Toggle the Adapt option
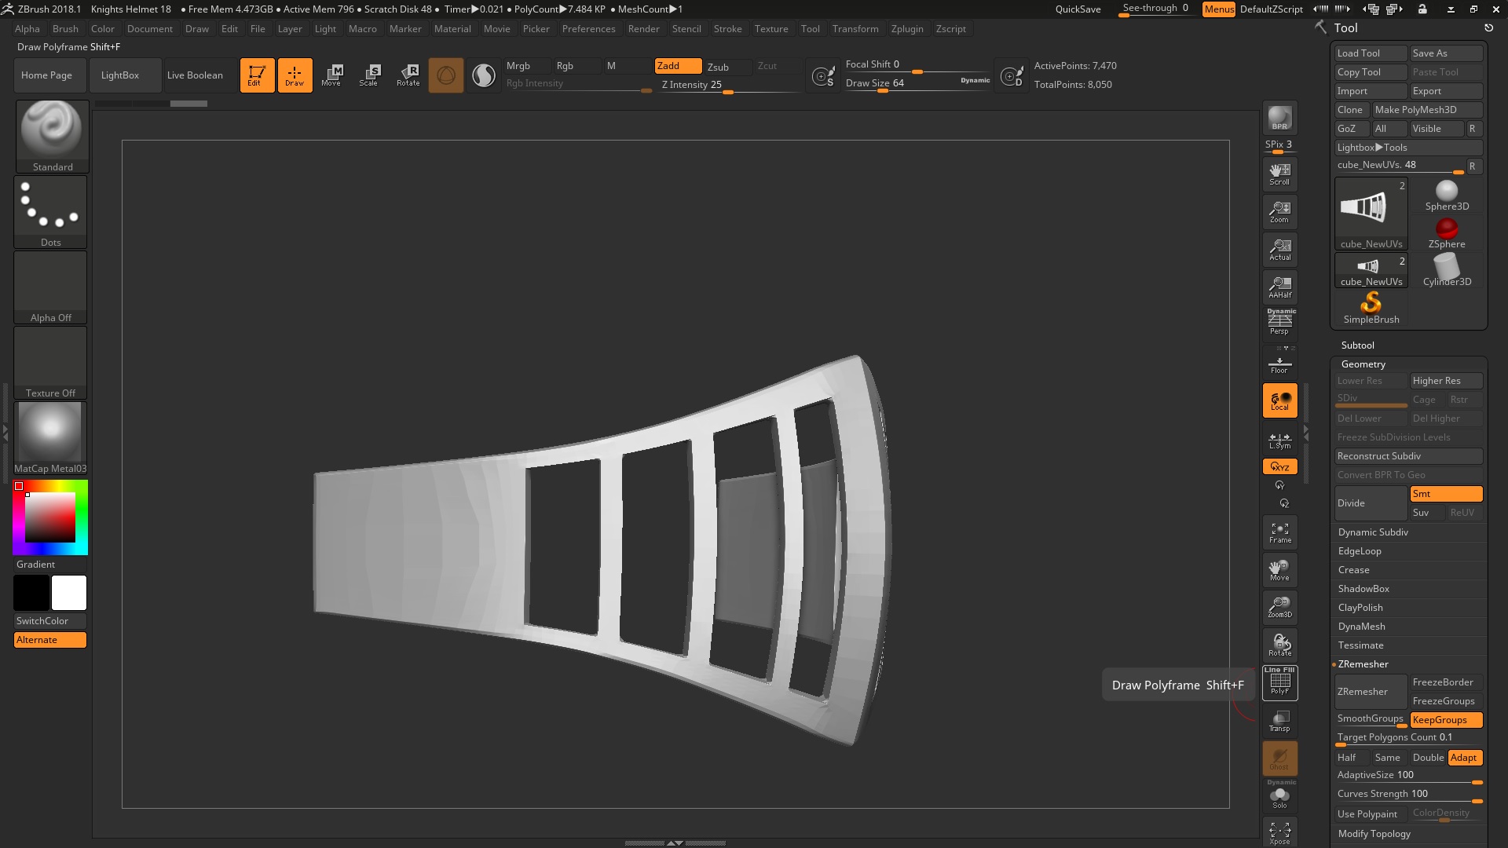The height and width of the screenshot is (848, 1508). click(x=1465, y=758)
